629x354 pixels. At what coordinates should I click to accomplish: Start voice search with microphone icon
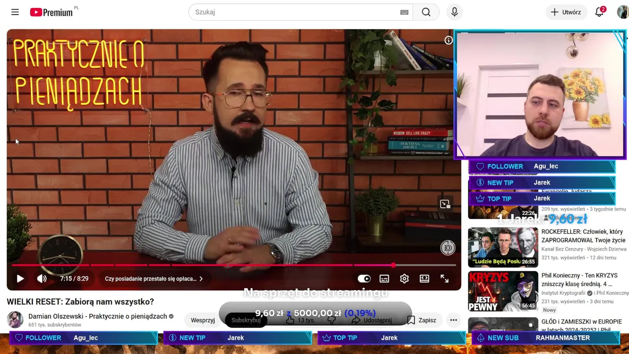(x=455, y=12)
